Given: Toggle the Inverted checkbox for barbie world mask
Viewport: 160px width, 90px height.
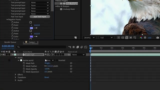Looking at the screenshot, I should [57, 60].
